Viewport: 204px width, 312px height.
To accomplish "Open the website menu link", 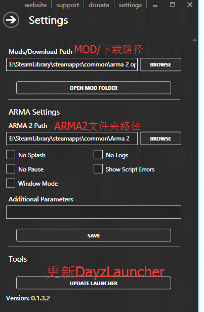I will pos(35,5).
